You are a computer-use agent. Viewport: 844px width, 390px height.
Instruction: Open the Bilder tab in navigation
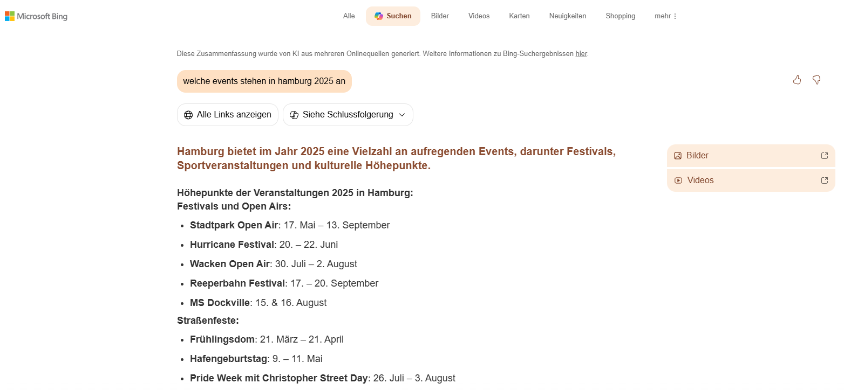click(x=440, y=16)
